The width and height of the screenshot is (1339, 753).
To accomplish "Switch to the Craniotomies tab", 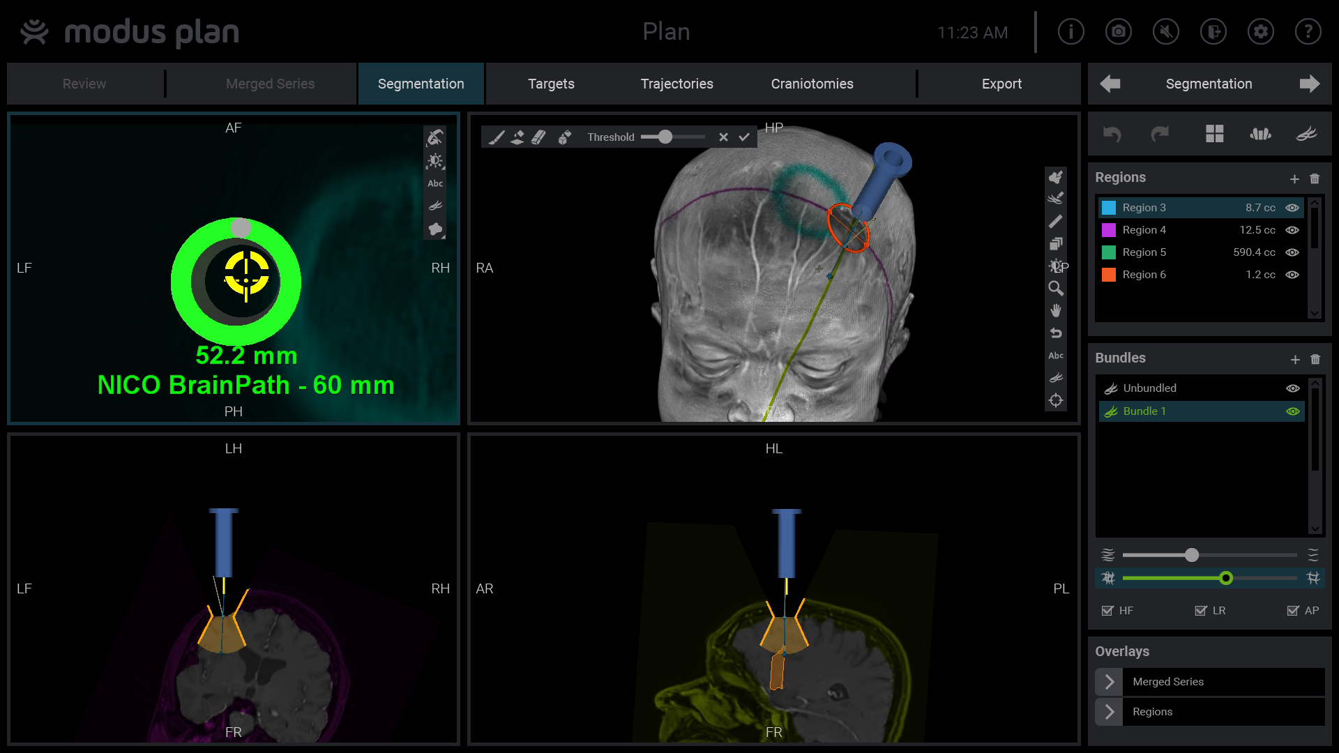I will [x=812, y=84].
